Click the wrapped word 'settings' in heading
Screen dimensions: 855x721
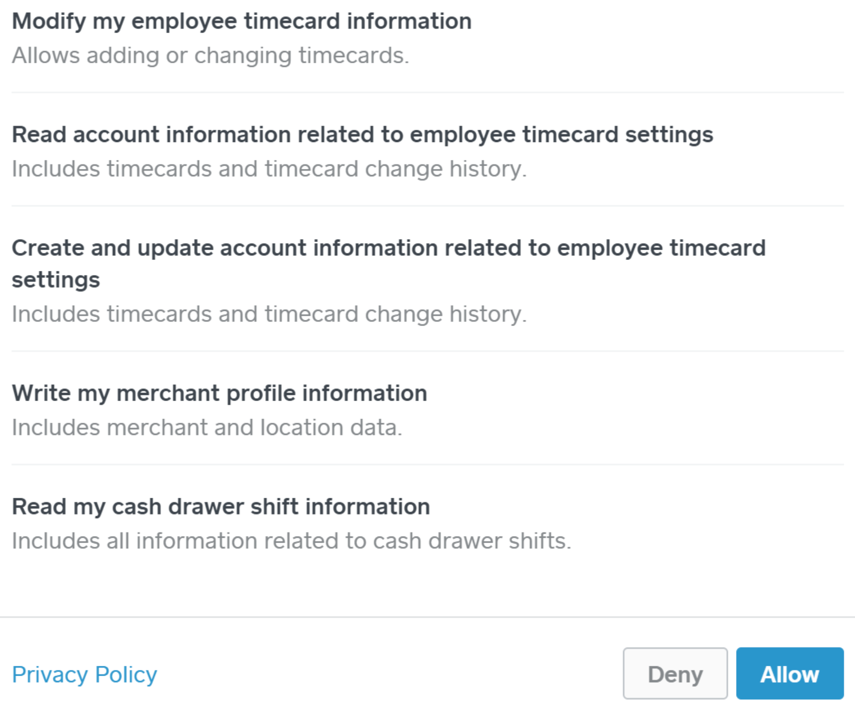coord(56,280)
